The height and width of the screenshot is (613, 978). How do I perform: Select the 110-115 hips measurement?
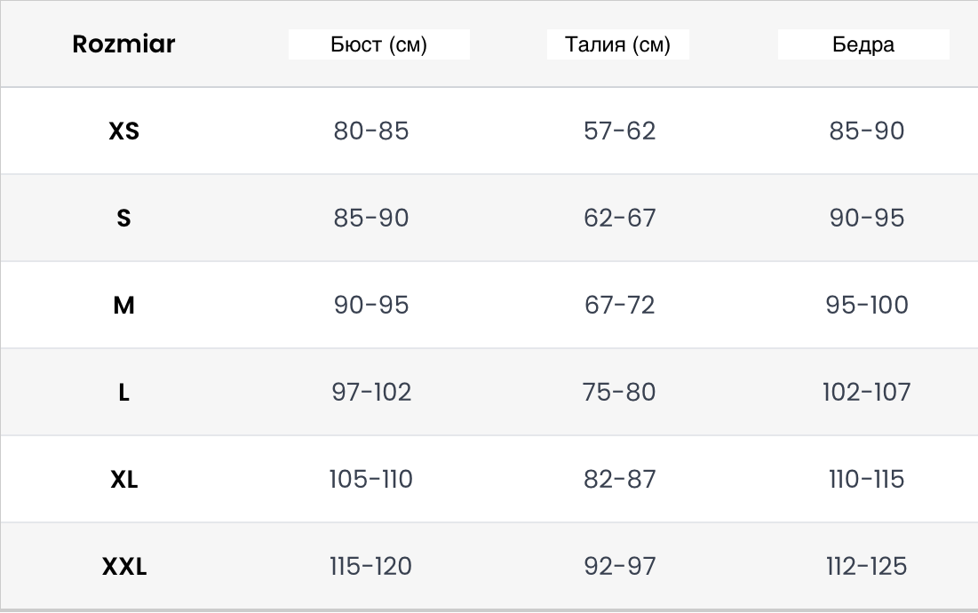pyautogui.click(x=866, y=480)
